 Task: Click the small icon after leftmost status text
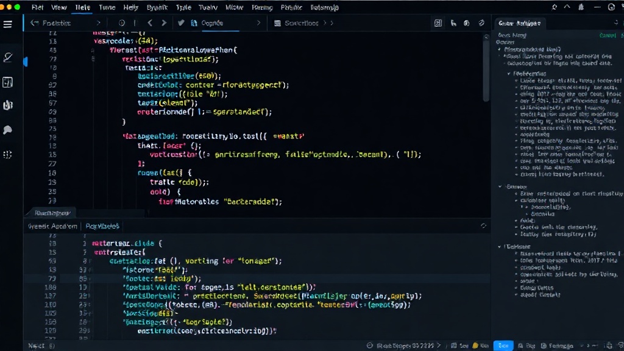click(52, 346)
